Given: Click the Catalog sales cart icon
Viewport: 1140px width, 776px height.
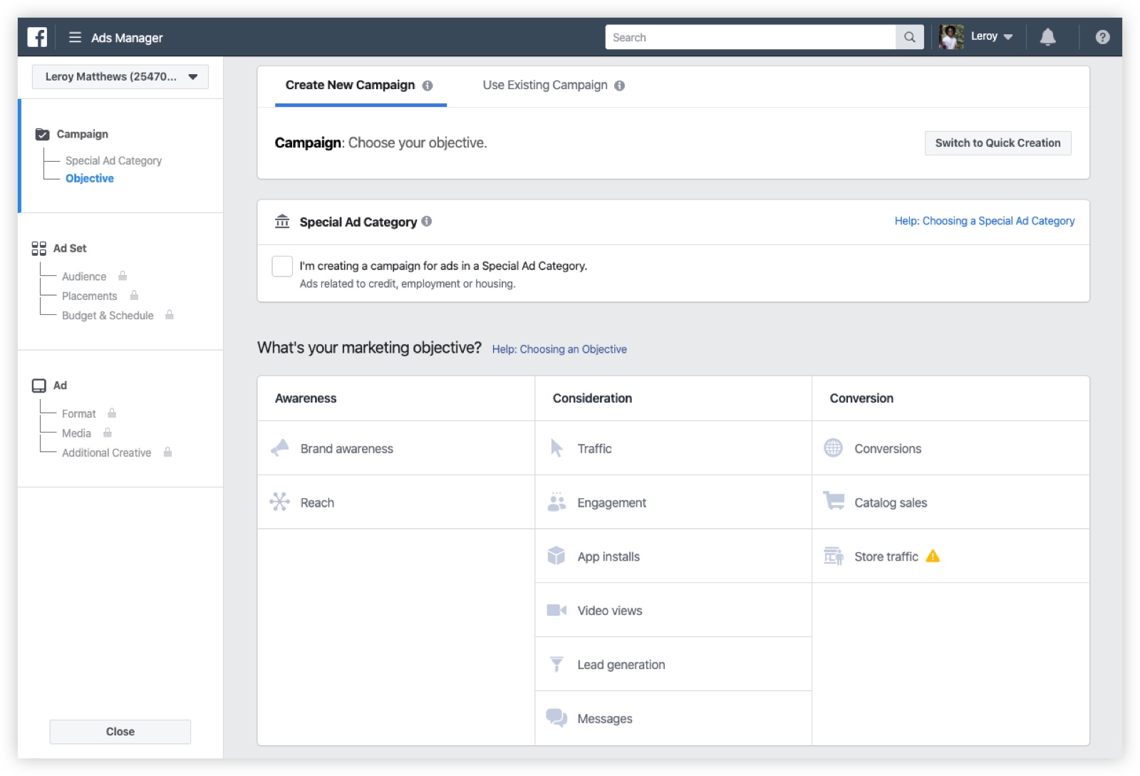Looking at the screenshot, I should point(834,501).
